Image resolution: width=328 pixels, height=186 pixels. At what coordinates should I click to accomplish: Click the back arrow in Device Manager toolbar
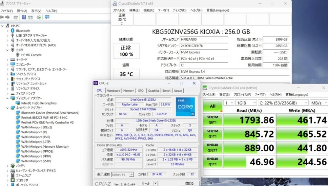coord(3,17)
